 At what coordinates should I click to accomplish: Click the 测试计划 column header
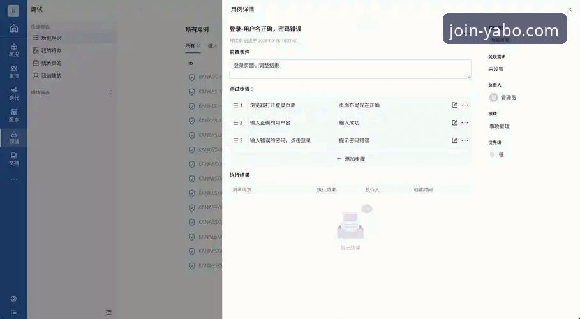pos(242,189)
